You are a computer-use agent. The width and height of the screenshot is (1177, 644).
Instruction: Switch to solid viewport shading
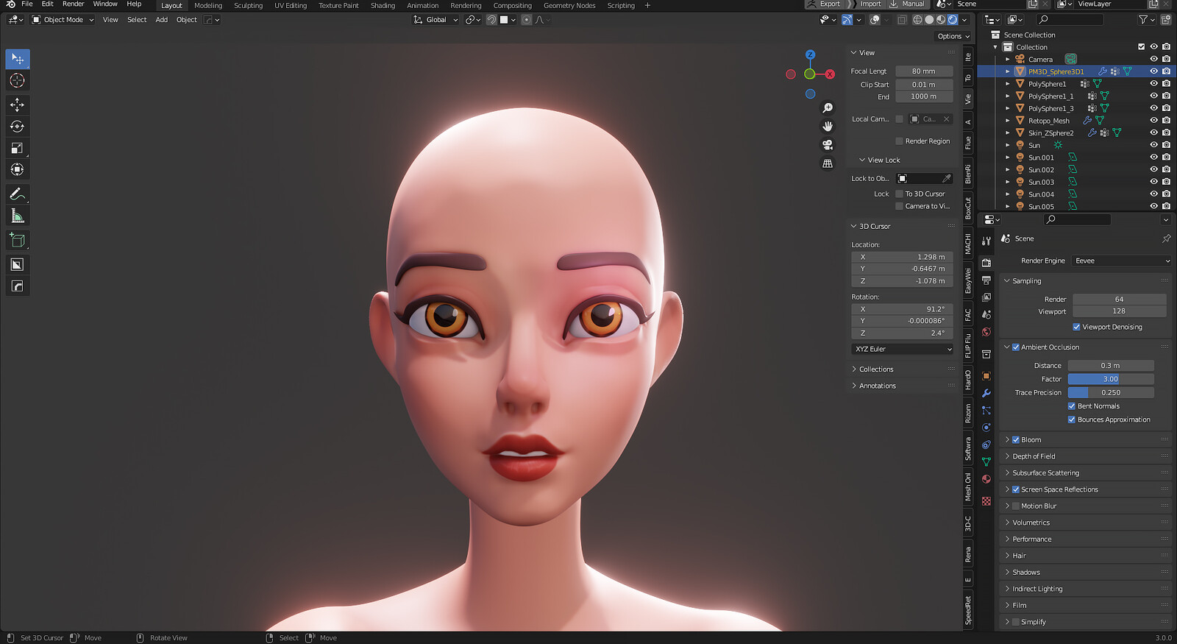click(x=929, y=20)
